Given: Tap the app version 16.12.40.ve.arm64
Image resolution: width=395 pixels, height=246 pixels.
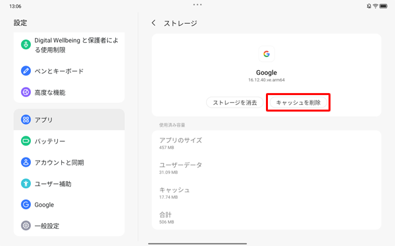Looking at the screenshot, I should [267, 80].
